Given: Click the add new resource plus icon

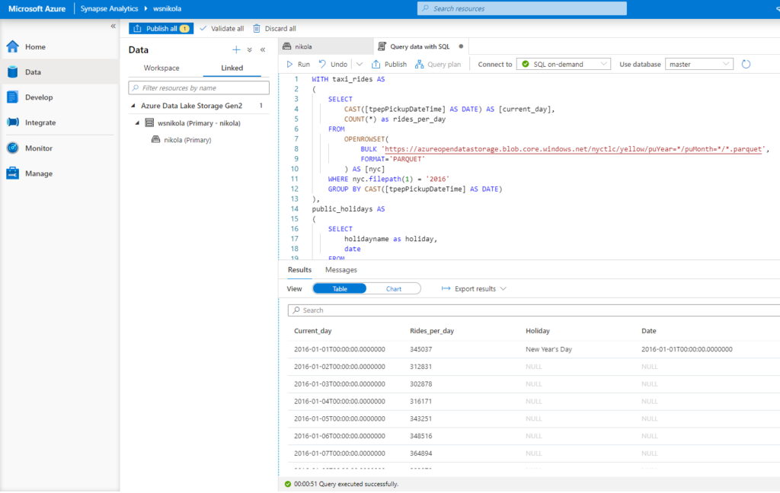Looking at the screenshot, I should click(236, 49).
